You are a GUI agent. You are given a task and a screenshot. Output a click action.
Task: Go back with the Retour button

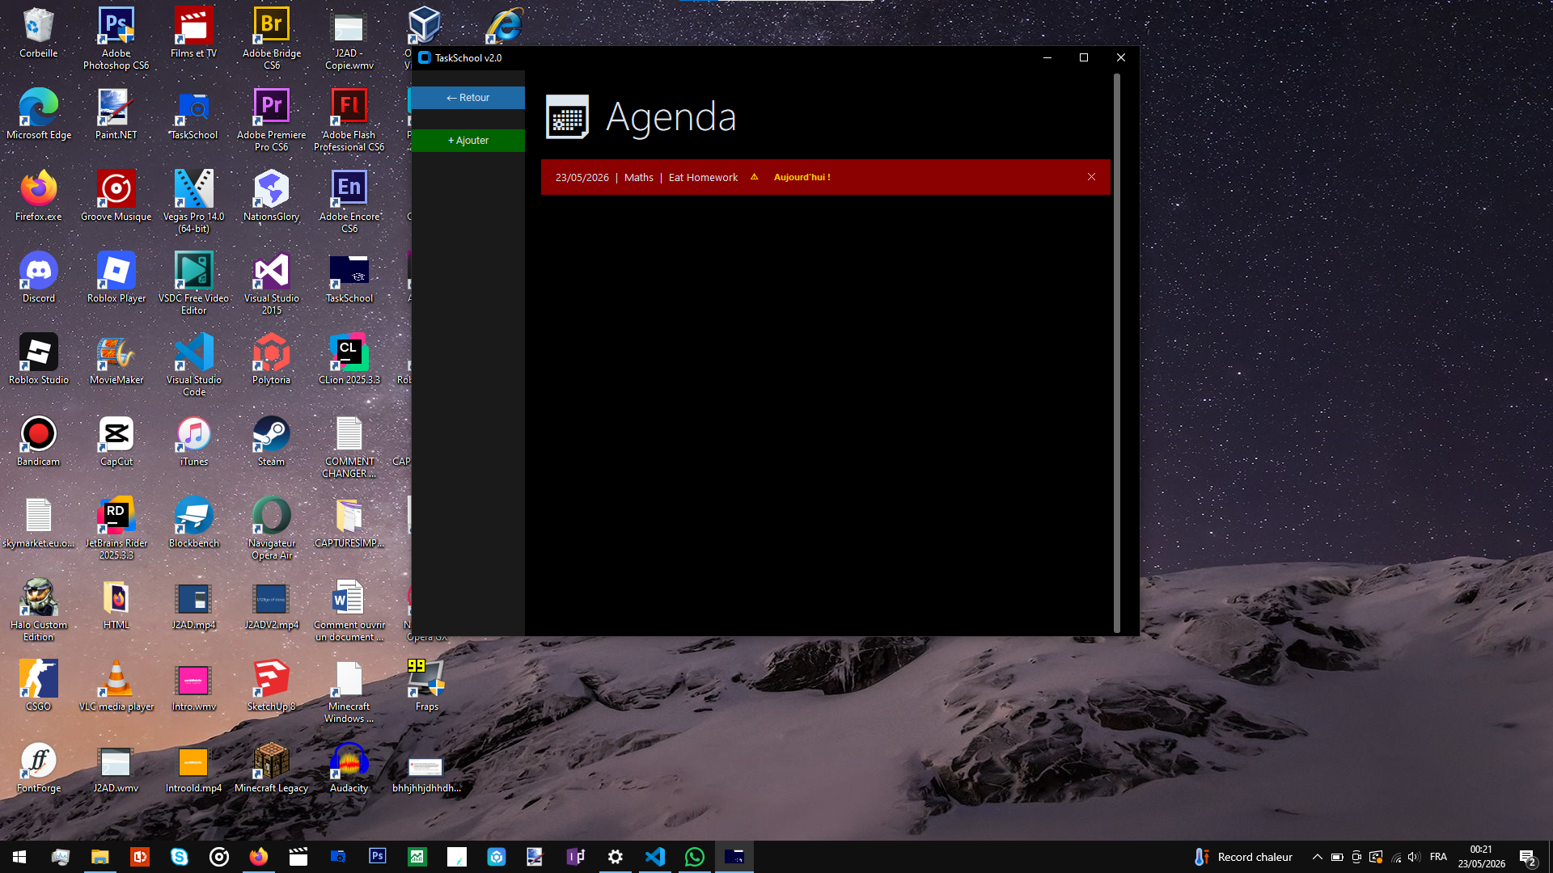[468, 98]
